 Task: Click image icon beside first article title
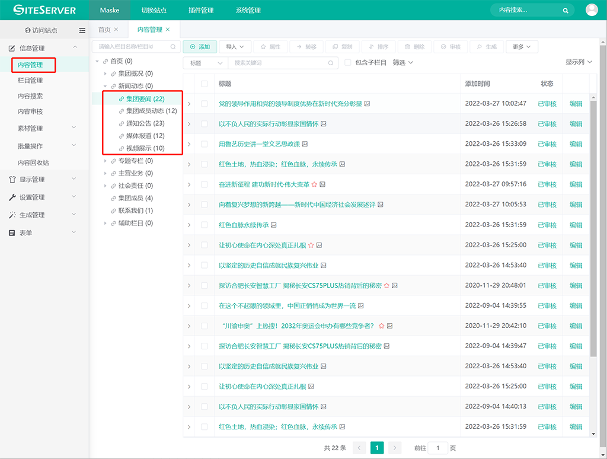[368, 104]
